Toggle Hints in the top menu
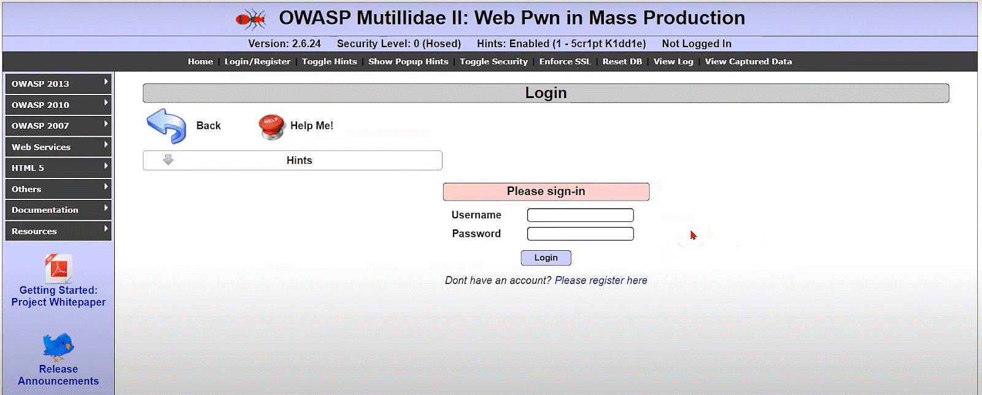 click(x=329, y=61)
